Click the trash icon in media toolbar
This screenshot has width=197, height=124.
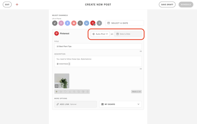88,92
